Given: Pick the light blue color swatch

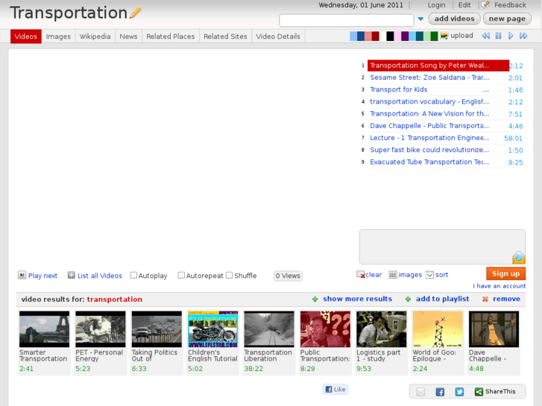Looking at the screenshot, I should tap(353, 36).
